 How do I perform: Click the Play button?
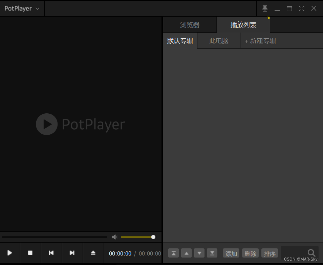10,253
